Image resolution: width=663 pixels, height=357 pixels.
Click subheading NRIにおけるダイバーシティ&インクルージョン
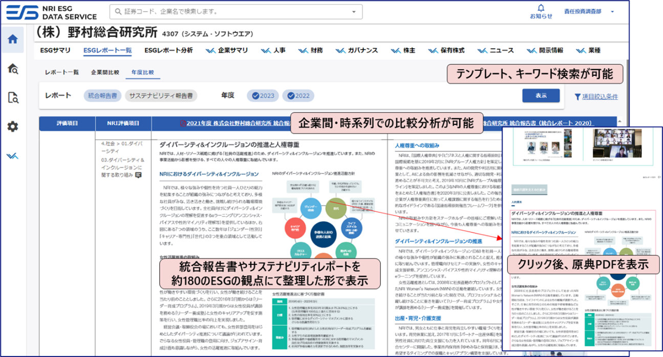tap(209, 174)
